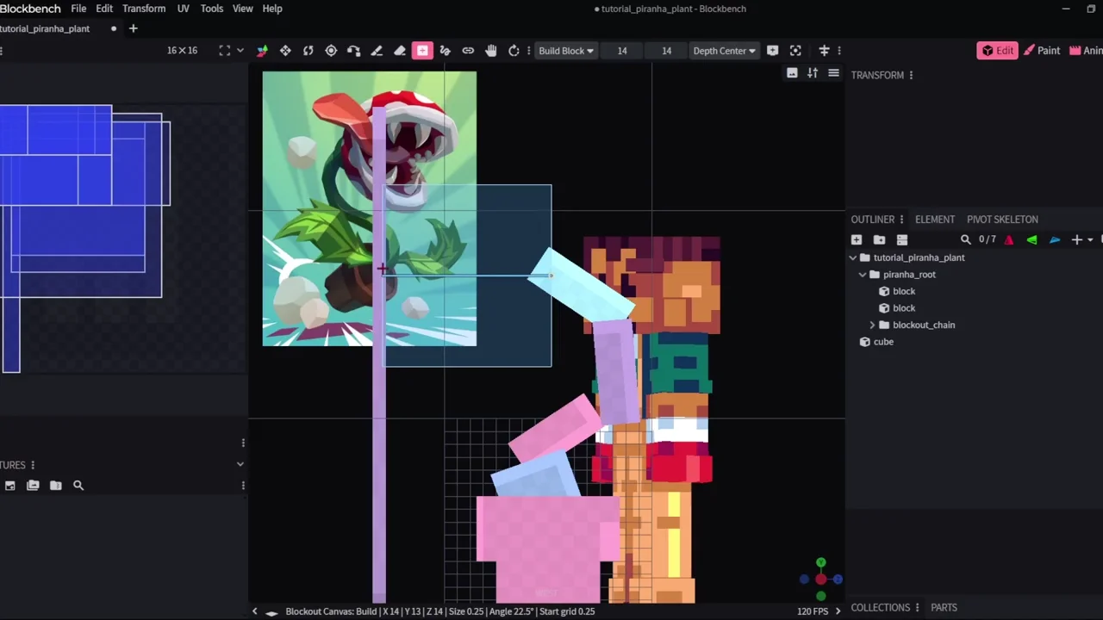This screenshot has width=1103, height=620.
Task: Toggle the red cone axis filter
Action: 1009,240
